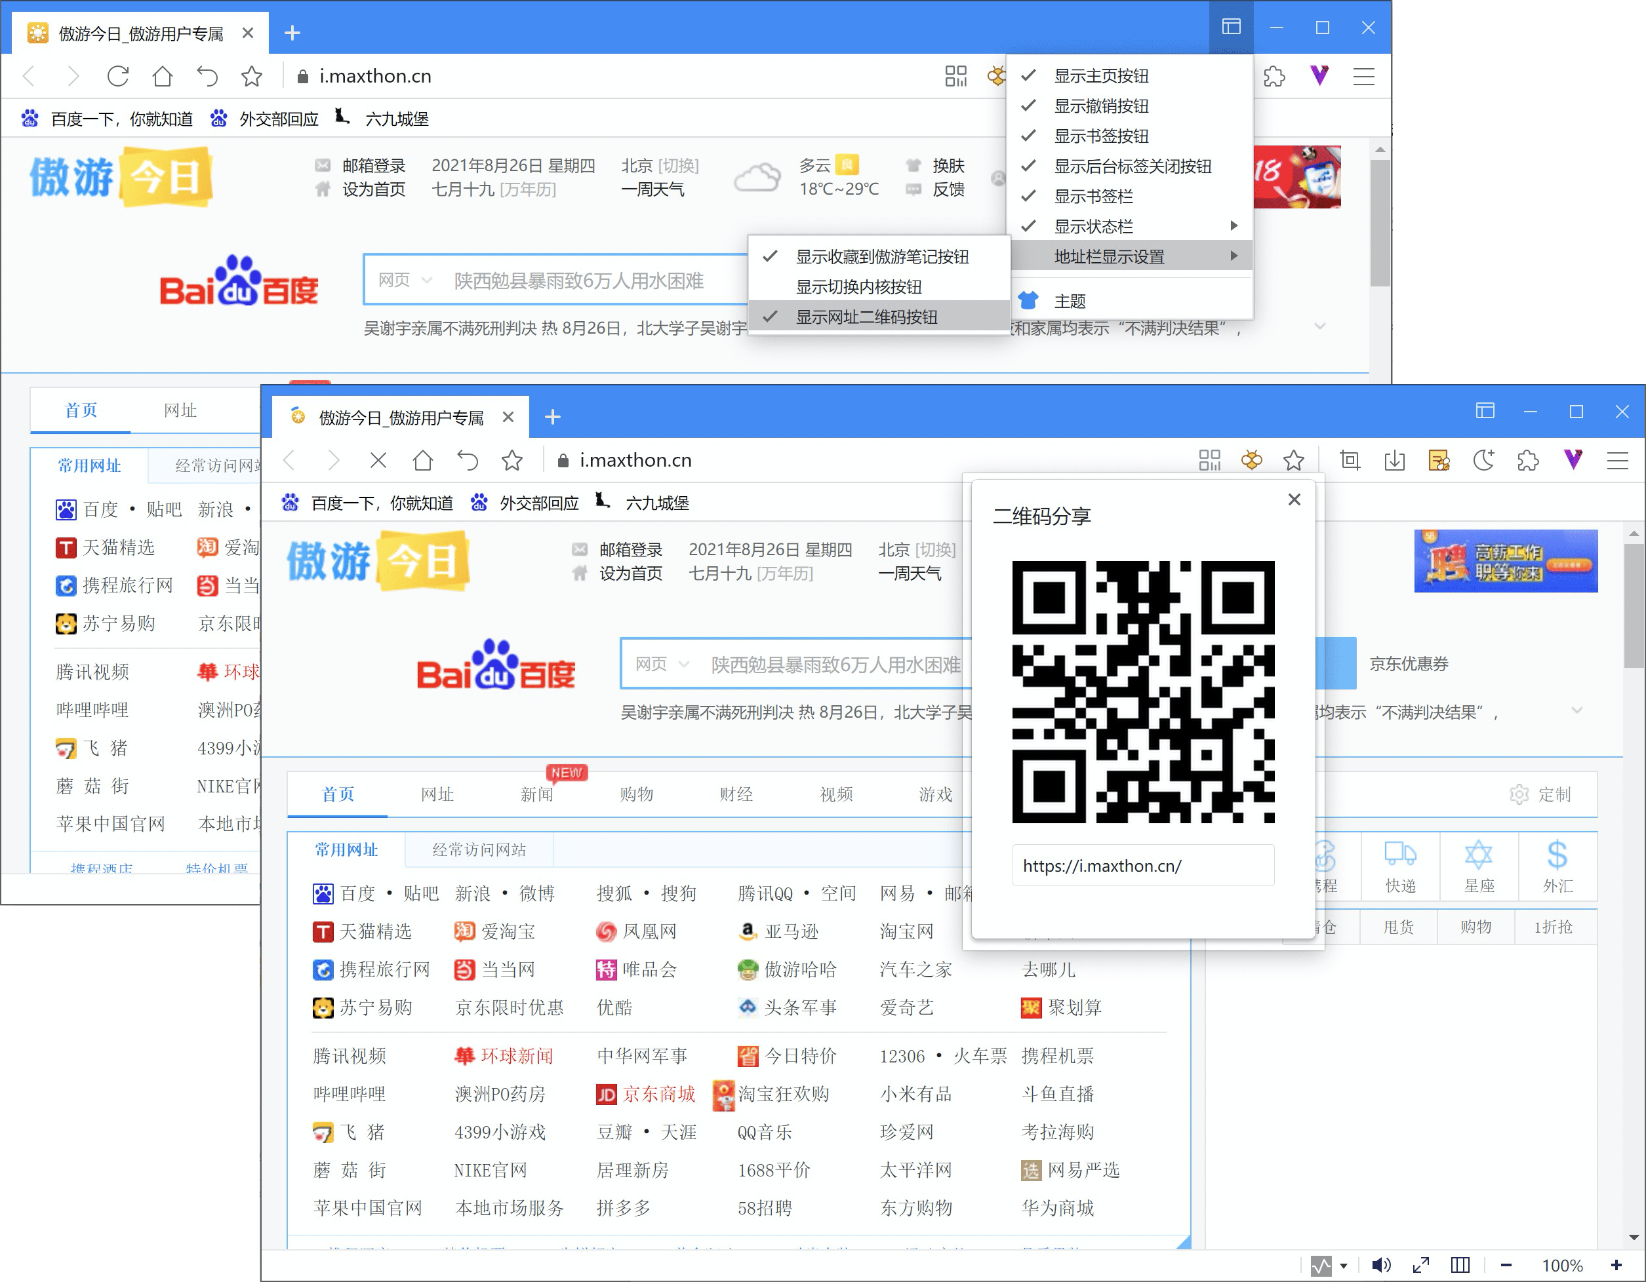Viewport: 1646px width, 1282px height.
Task: Switch to 网址 tab in front window
Action: (x=437, y=794)
